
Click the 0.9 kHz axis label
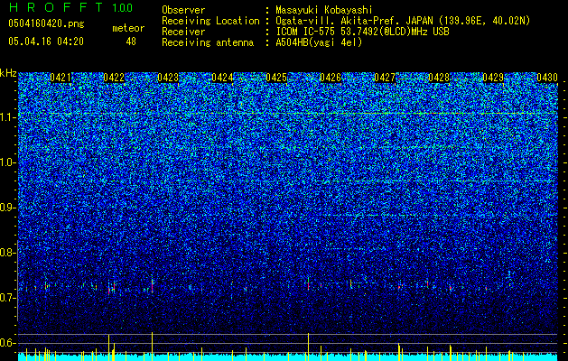pyautogui.click(x=7, y=208)
